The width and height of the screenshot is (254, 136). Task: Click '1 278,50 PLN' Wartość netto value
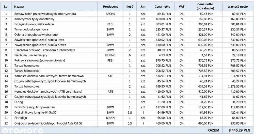tap(237, 87)
